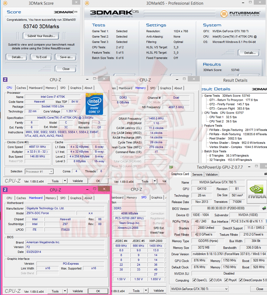Collapse the Batch Size Tests node

pyautogui.click(x=202, y=151)
